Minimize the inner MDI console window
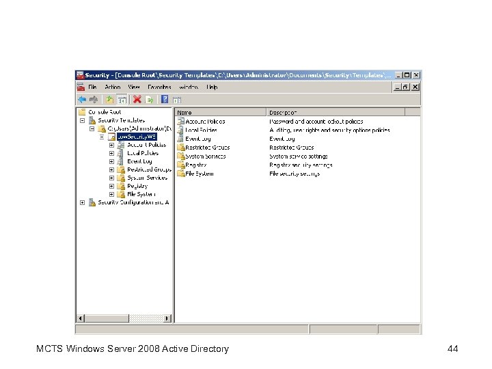The width and height of the screenshot is (492, 369). tap(398, 87)
